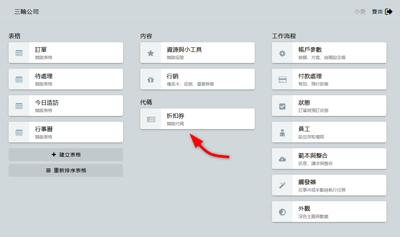The image size is (400, 237).
Task: Open the 行事曆 table
Action: pos(66,132)
